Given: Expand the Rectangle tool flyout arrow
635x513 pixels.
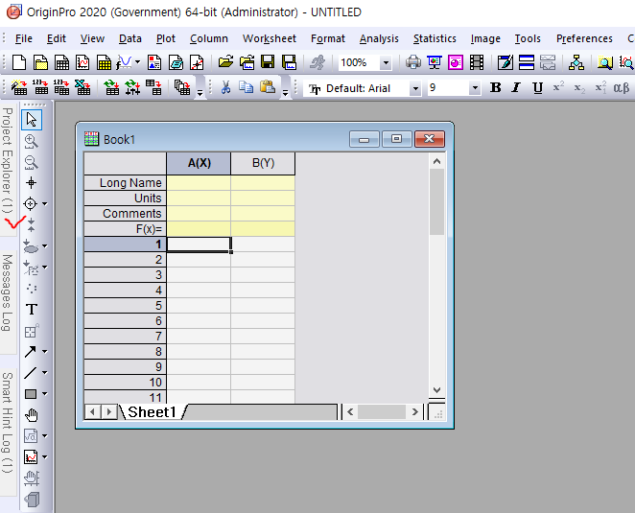Looking at the screenshot, I should [x=45, y=393].
